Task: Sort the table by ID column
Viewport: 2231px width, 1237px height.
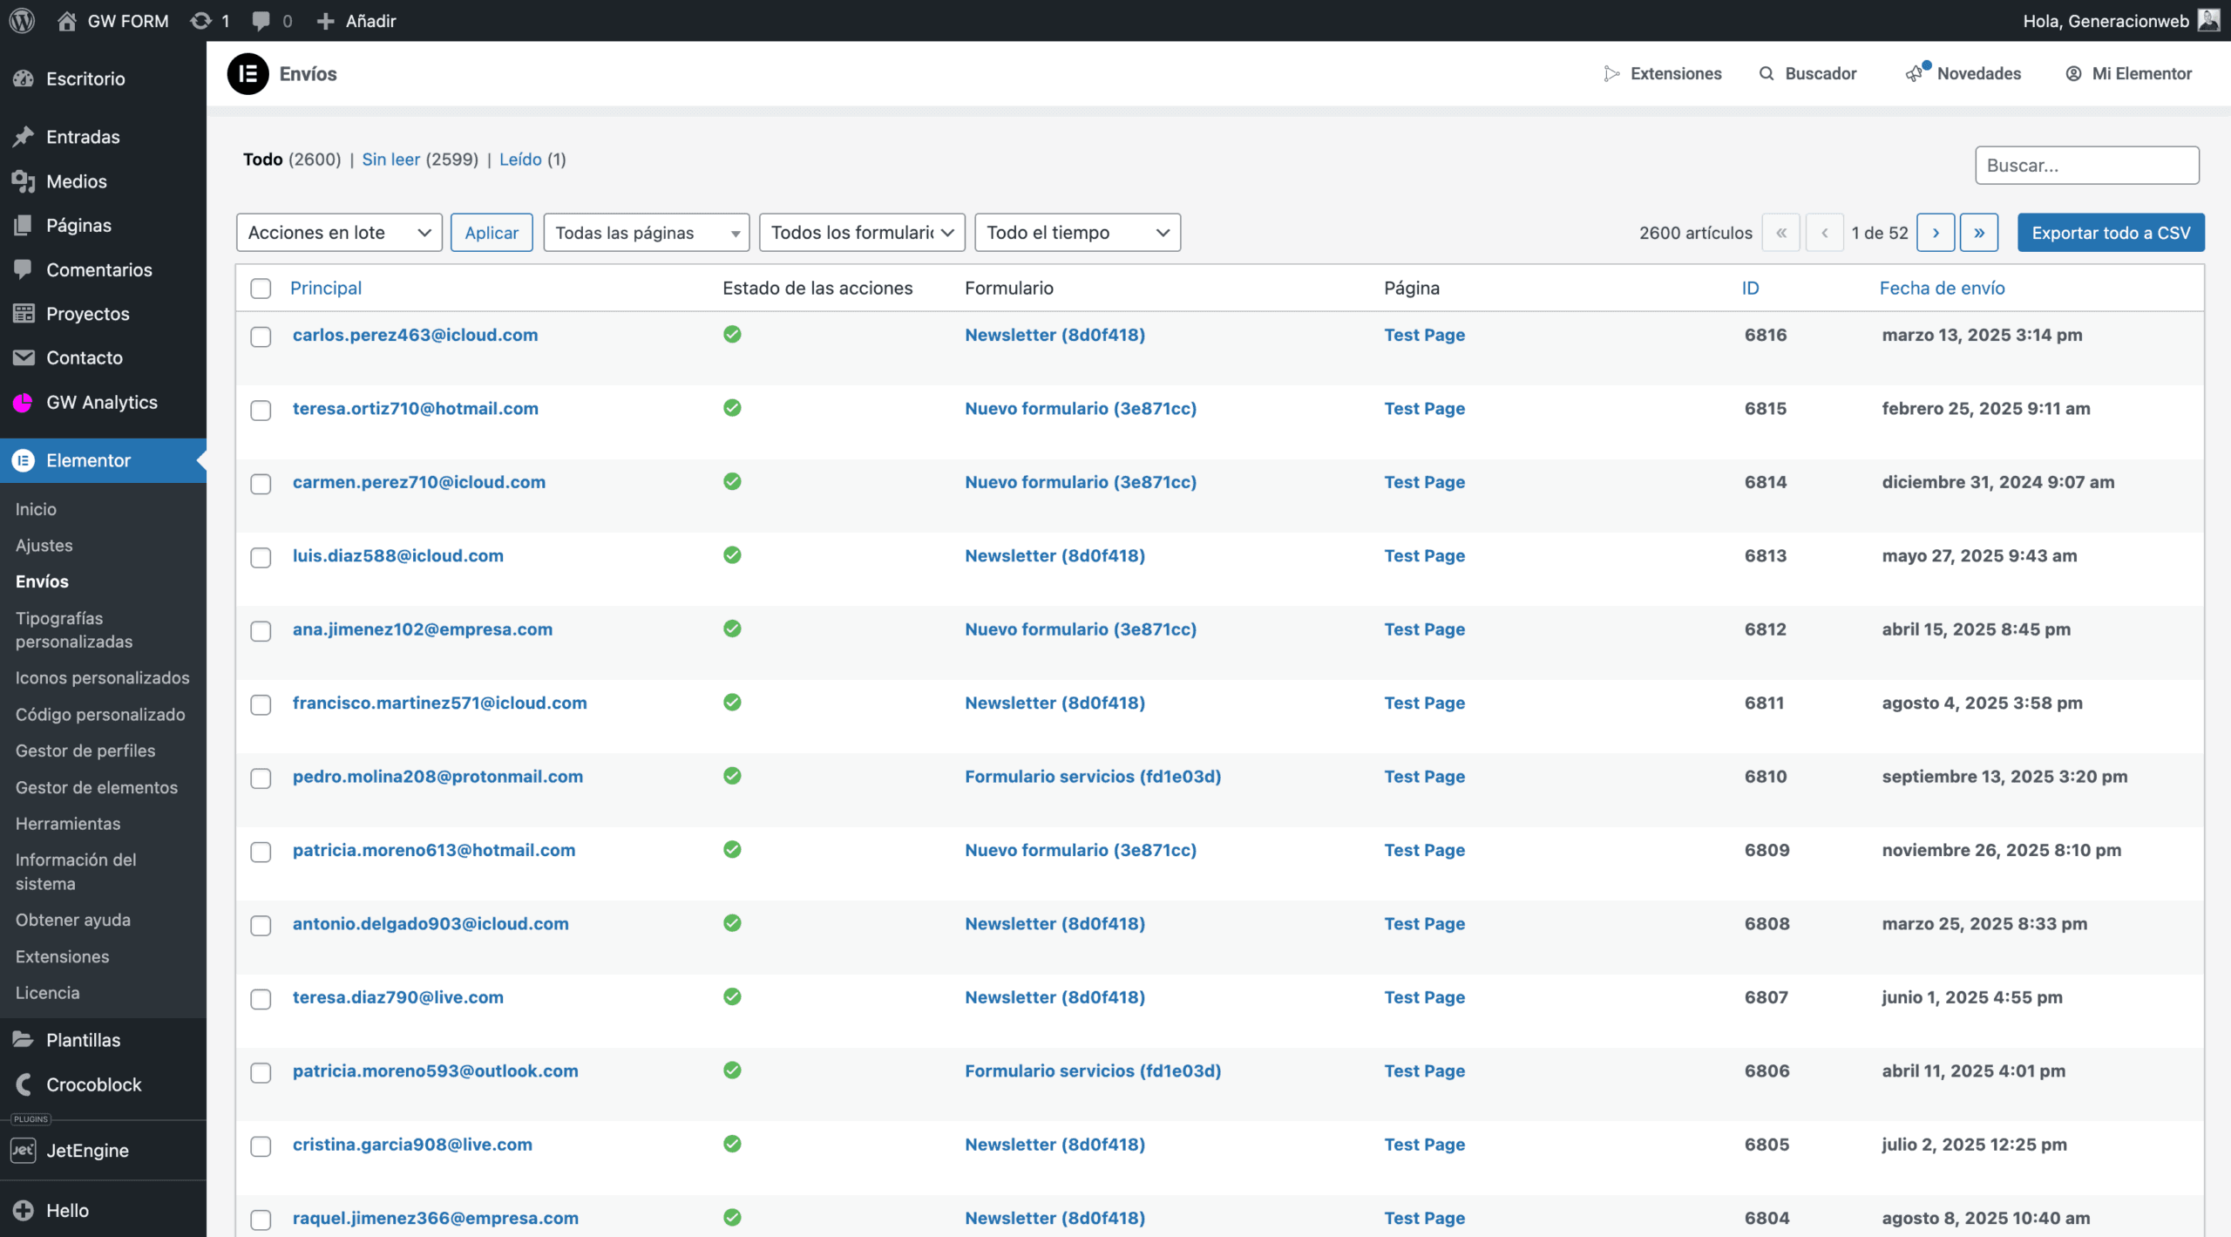Action: tap(1750, 288)
